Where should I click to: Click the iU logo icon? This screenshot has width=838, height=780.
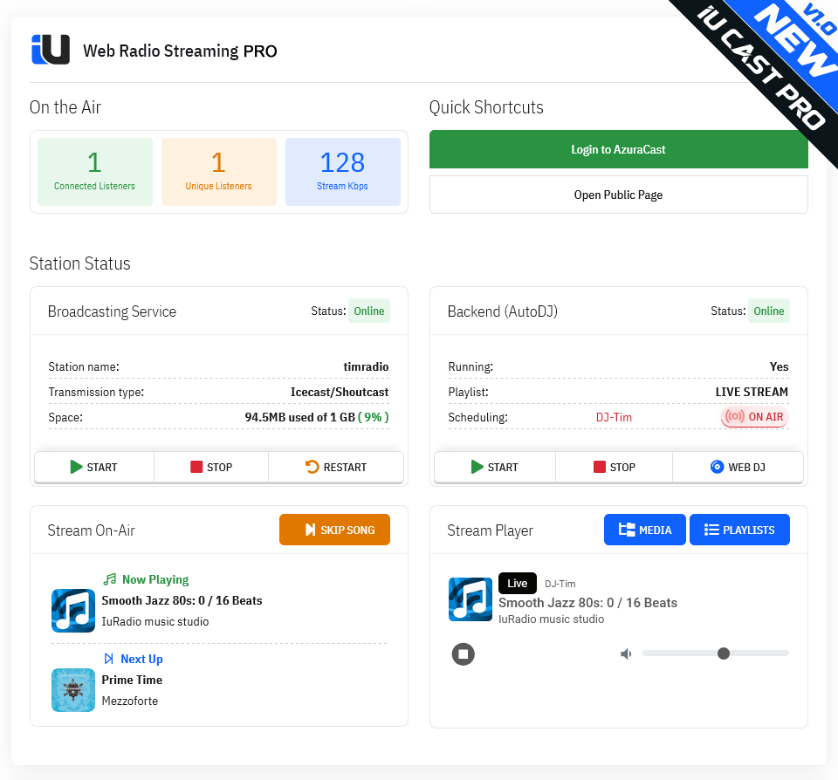point(50,50)
